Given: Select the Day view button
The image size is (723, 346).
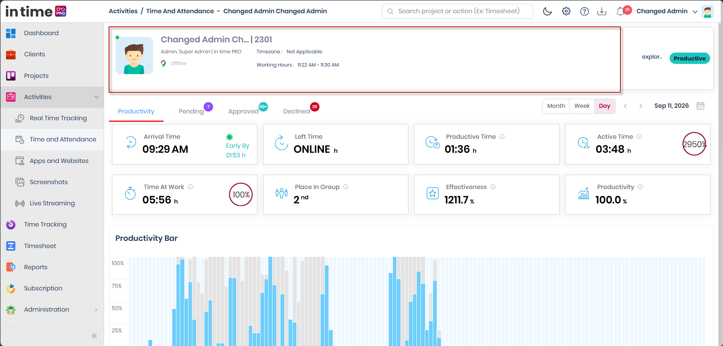Looking at the screenshot, I should [605, 106].
